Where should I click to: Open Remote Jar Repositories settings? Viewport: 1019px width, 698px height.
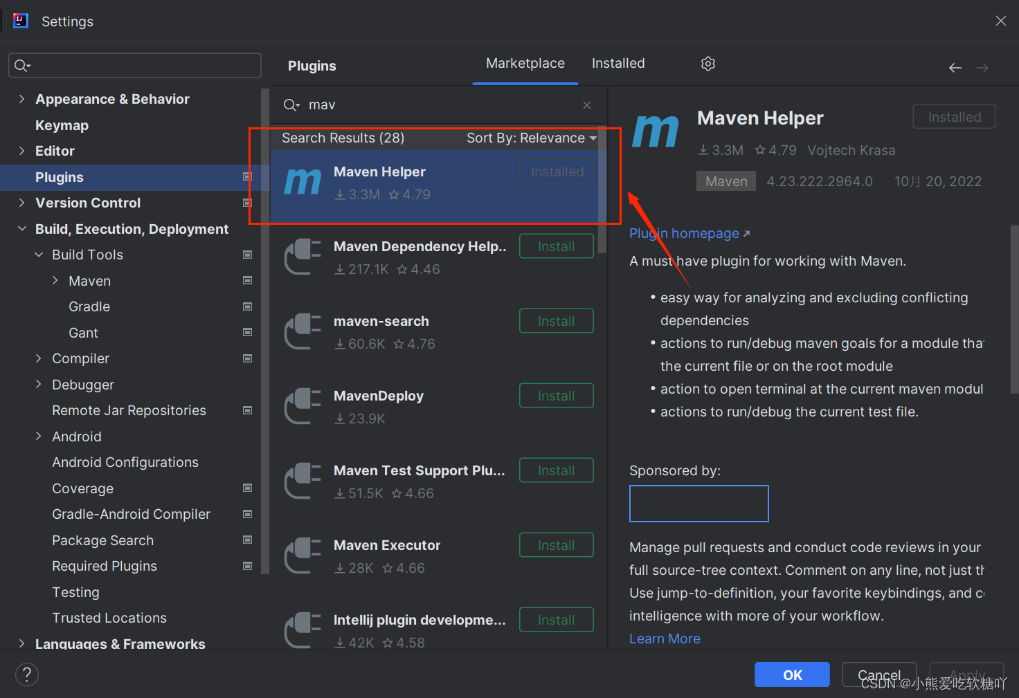129,411
